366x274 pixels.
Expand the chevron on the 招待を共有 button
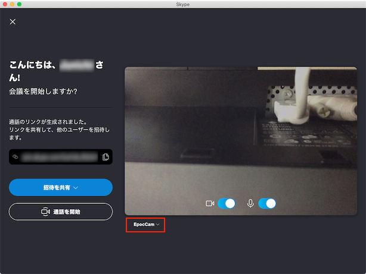coord(76,188)
